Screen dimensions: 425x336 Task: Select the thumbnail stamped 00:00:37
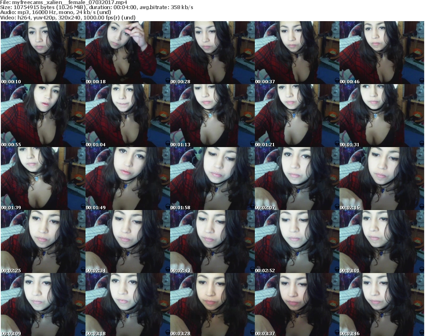point(297,53)
